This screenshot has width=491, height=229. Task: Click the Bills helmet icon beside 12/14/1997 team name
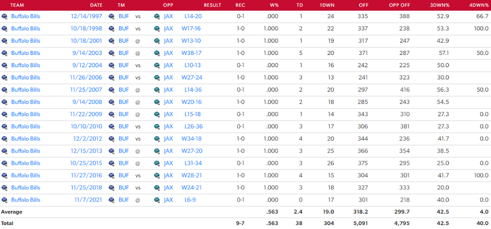[4, 16]
